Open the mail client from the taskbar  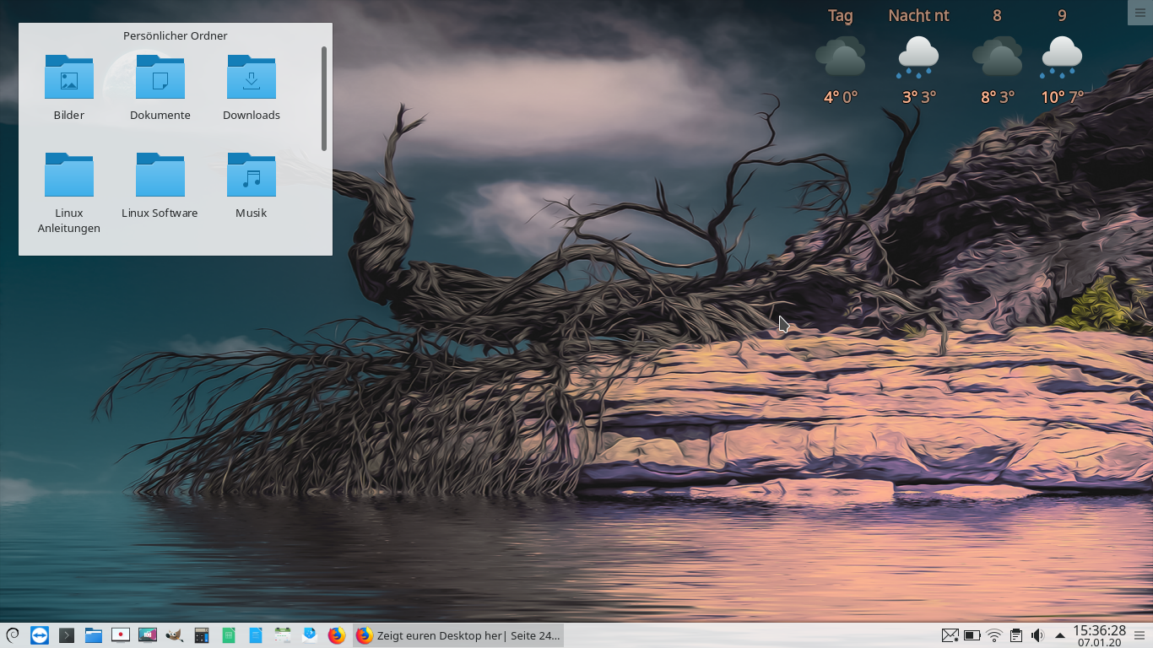click(x=310, y=635)
